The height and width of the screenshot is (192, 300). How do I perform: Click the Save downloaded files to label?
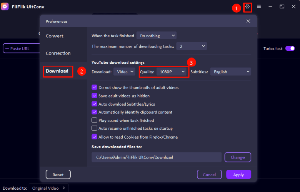(117, 147)
